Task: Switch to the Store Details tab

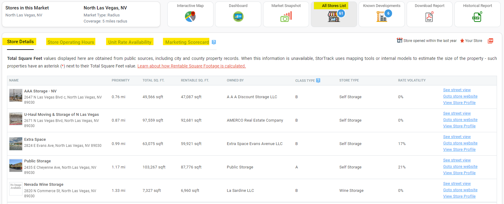Action: [x=20, y=42]
